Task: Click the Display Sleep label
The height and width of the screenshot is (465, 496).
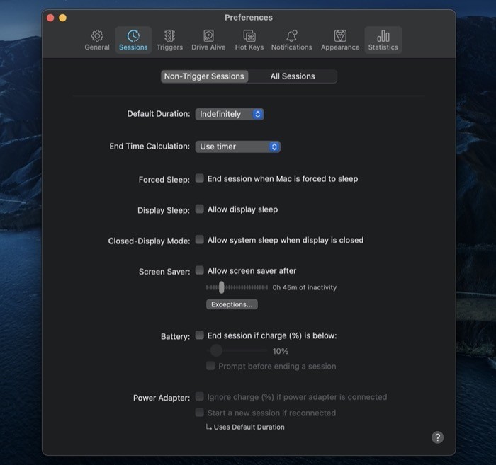Action: 164,210
